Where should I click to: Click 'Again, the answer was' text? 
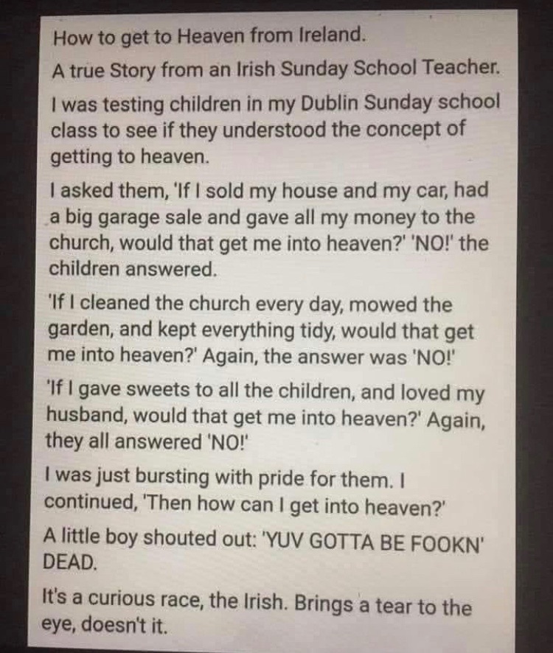(x=305, y=357)
